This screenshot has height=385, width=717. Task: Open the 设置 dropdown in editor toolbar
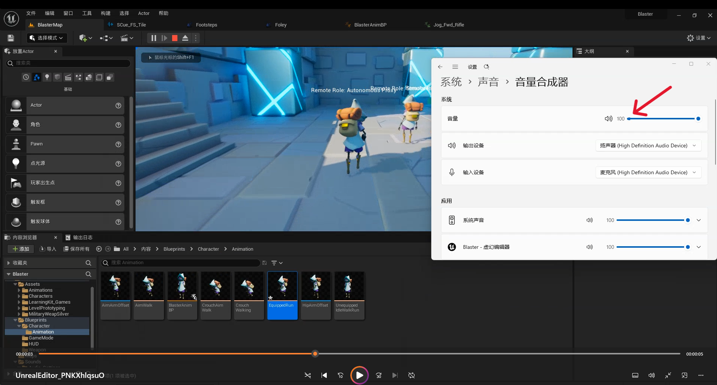tap(699, 38)
